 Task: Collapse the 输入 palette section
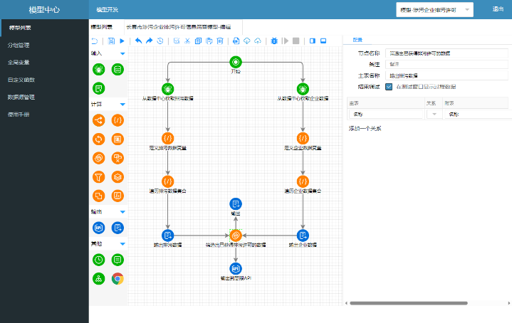coord(122,53)
